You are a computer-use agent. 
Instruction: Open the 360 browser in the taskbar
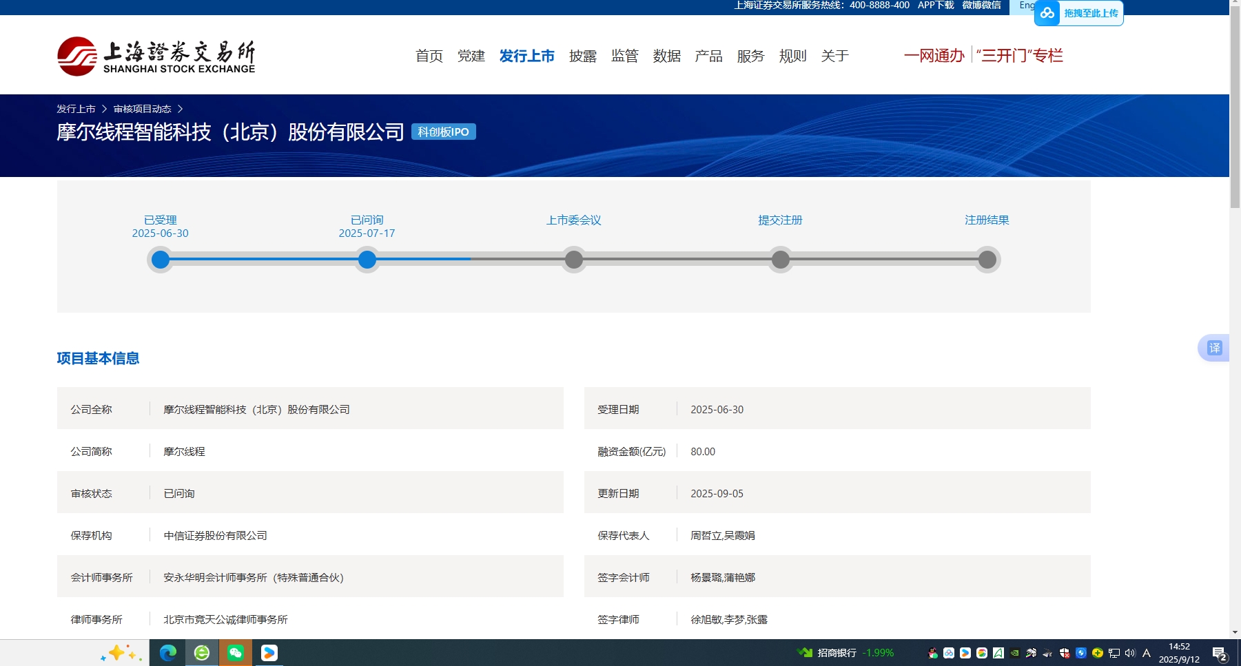202,652
